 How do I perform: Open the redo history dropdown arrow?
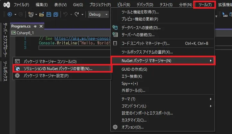(82, 14)
